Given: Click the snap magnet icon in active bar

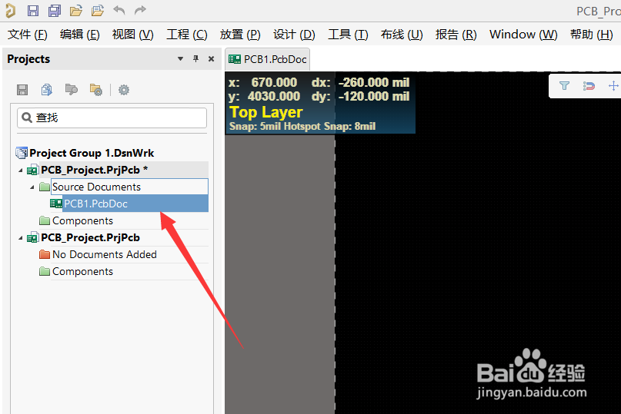Looking at the screenshot, I should [x=589, y=86].
